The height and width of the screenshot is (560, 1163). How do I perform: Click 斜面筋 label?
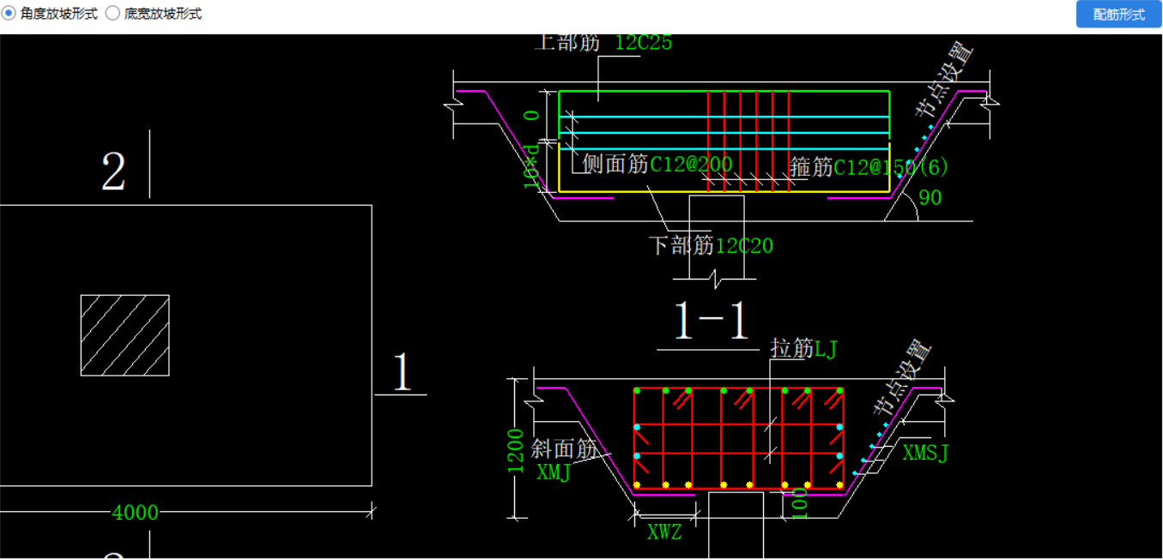pos(564,449)
